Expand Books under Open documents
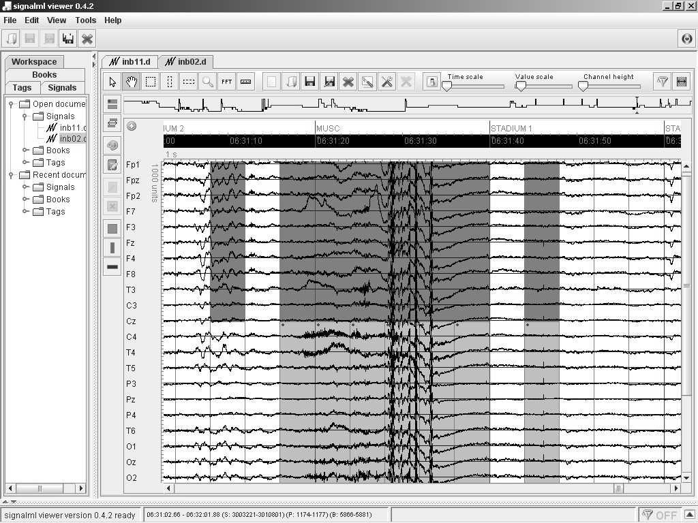Image resolution: width=698 pixels, height=523 pixels. 25,150
